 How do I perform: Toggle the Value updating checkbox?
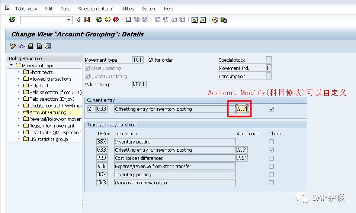pyautogui.click(x=87, y=68)
